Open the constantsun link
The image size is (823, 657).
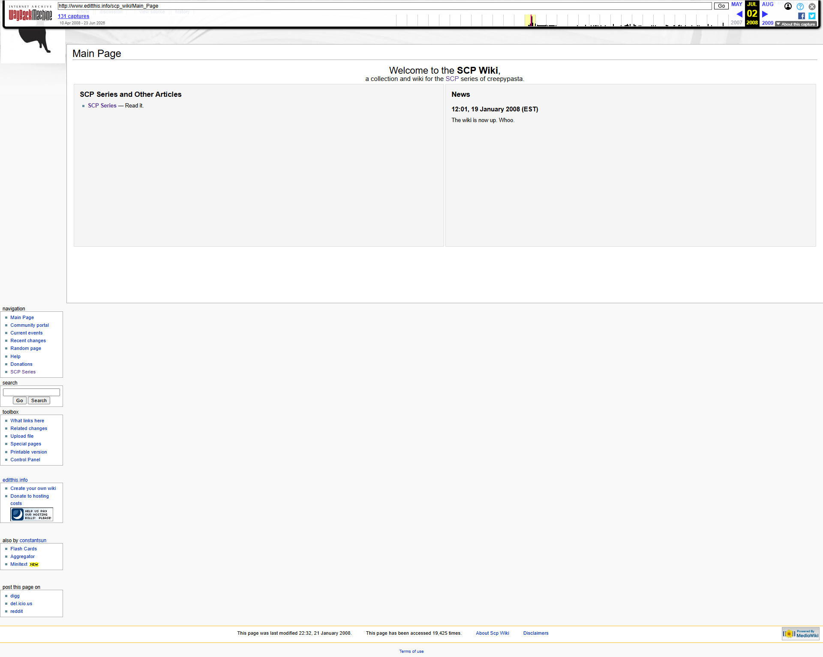click(33, 541)
